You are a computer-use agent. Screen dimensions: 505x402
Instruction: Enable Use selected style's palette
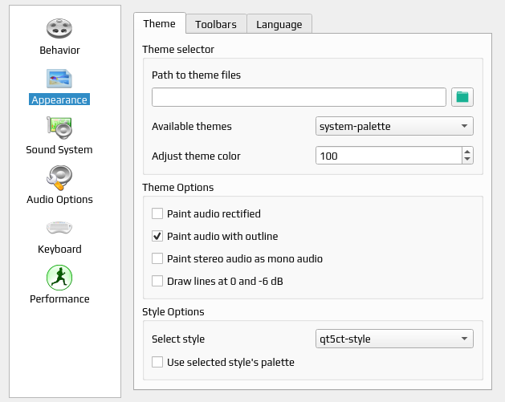coord(157,362)
